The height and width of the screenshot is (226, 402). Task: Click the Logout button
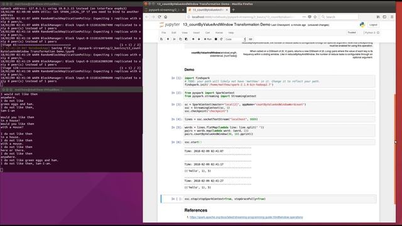click(373, 25)
